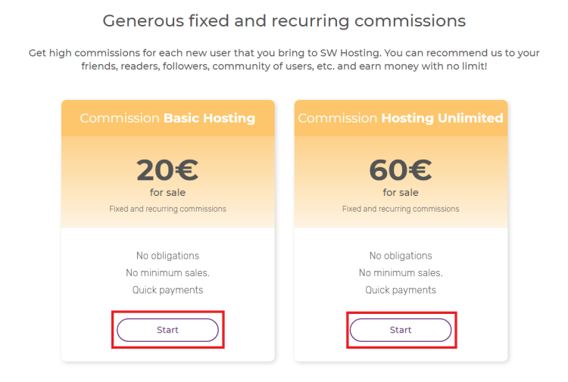Click 'for sale' under the 60€ price
The width and height of the screenshot is (568, 382).
click(x=401, y=192)
